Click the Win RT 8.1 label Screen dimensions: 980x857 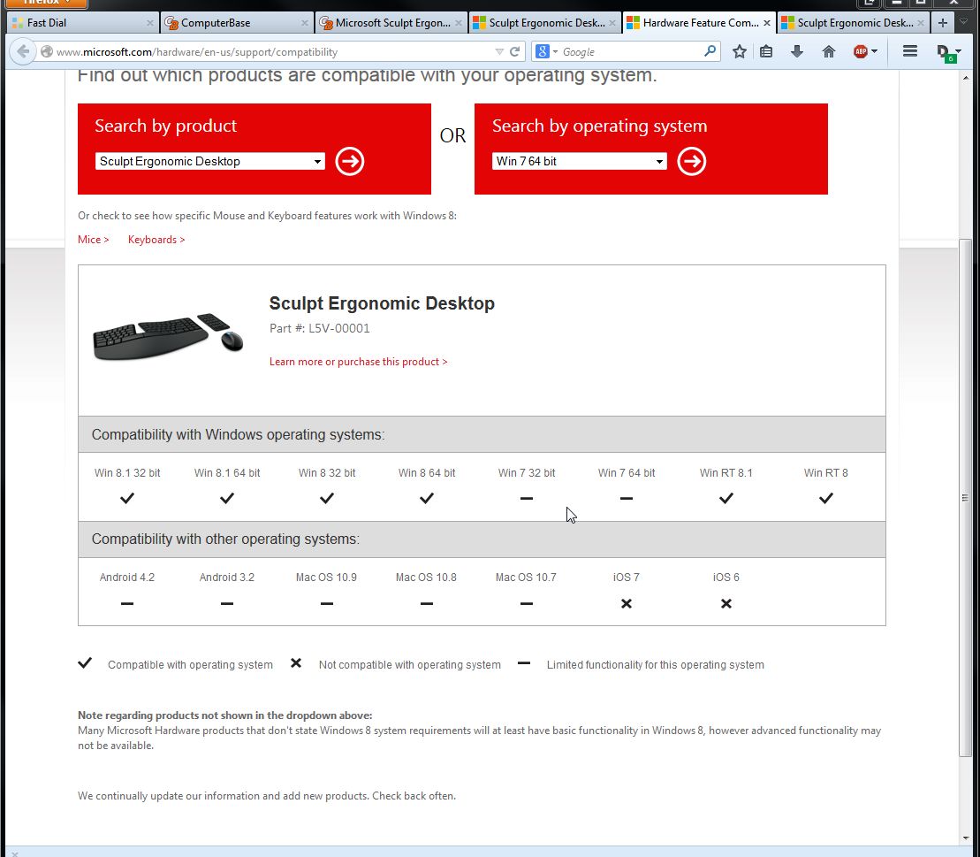[x=726, y=473]
